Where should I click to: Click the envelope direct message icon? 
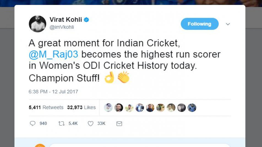click(119, 124)
